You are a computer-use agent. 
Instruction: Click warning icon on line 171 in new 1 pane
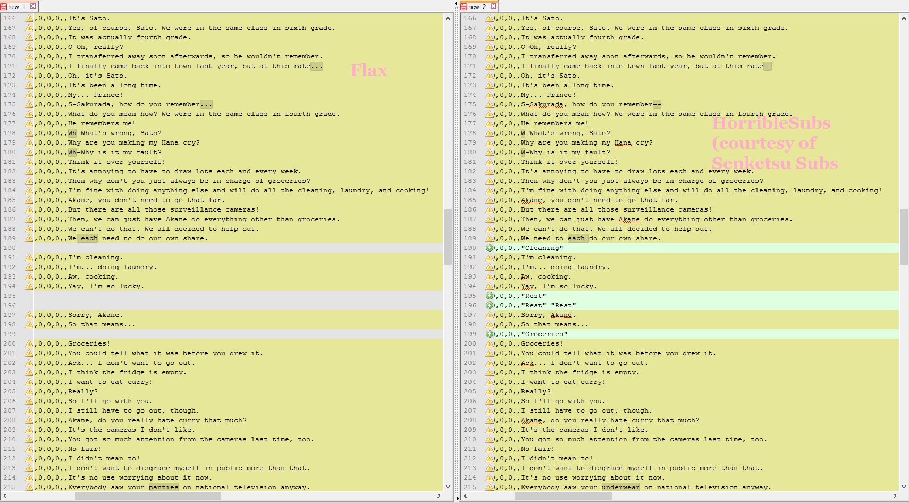click(x=29, y=66)
